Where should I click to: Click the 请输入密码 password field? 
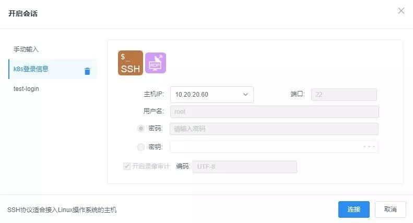(x=274, y=129)
